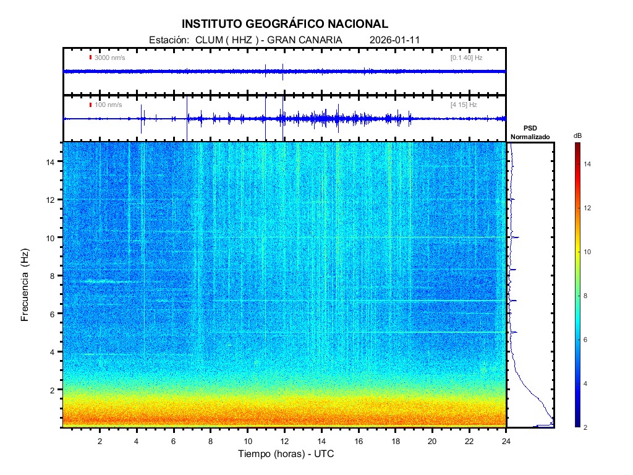
Task: Select the INSTITUTO GEOGRÁFICO NACIONAL title
Action: [x=285, y=24]
